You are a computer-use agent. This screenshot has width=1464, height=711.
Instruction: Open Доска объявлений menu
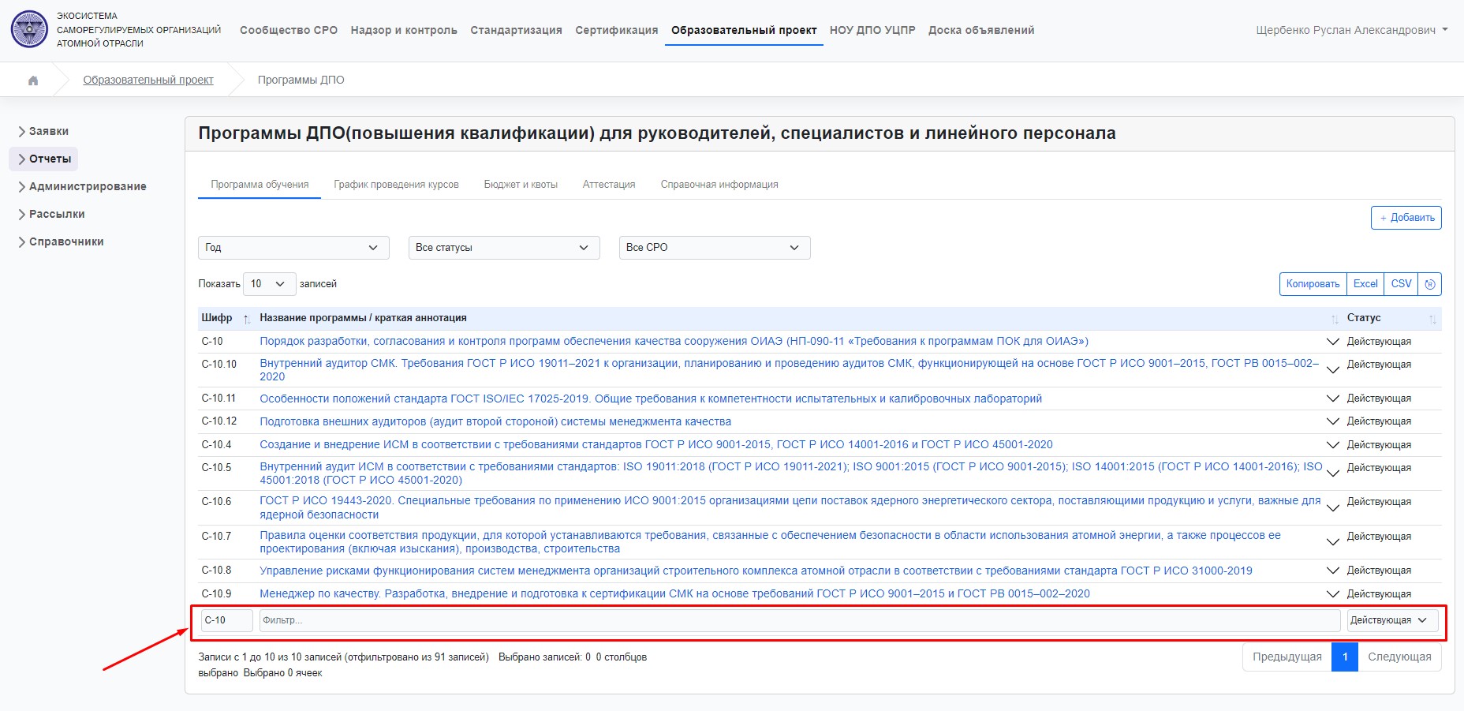981,30
